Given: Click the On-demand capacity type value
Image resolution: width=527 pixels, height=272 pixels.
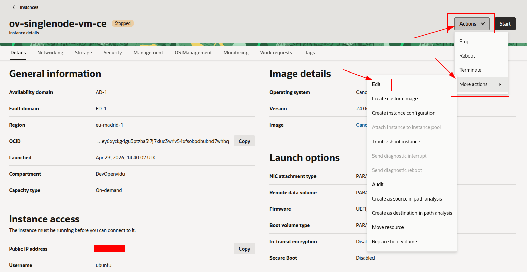Looking at the screenshot, I should pyautogui.click(x=108, y=190).
